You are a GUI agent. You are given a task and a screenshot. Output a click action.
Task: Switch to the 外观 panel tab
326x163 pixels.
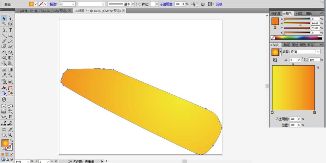[299, 14]
